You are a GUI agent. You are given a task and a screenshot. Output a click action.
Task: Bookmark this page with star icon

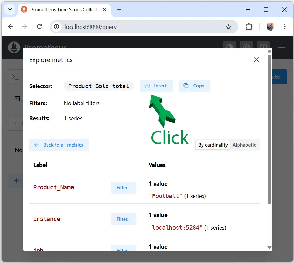click(229, 27)
